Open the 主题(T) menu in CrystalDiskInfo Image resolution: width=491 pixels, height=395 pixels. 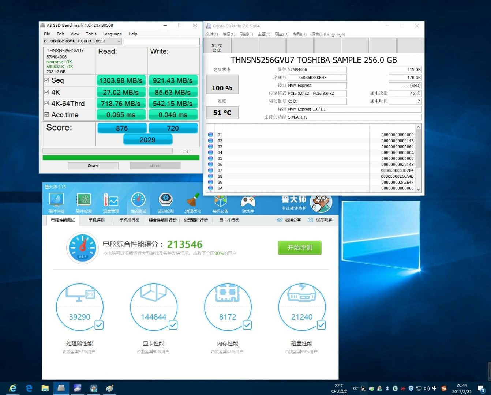click(264, 34)
